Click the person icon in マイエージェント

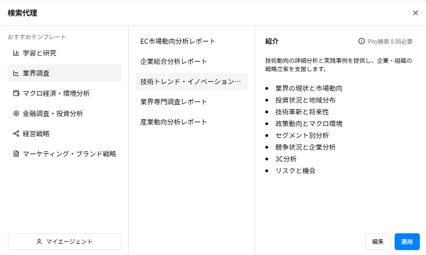[x=39, y=242]
